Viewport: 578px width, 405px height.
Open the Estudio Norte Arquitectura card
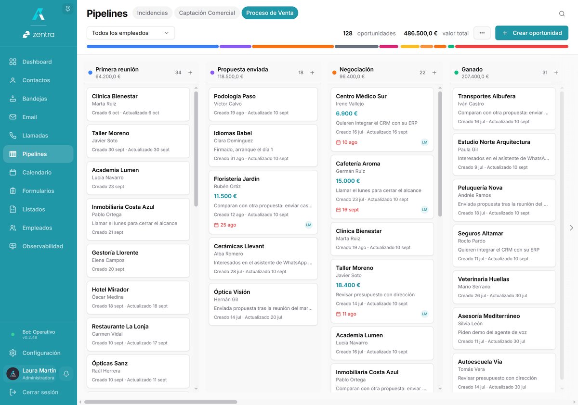(504, 154)
